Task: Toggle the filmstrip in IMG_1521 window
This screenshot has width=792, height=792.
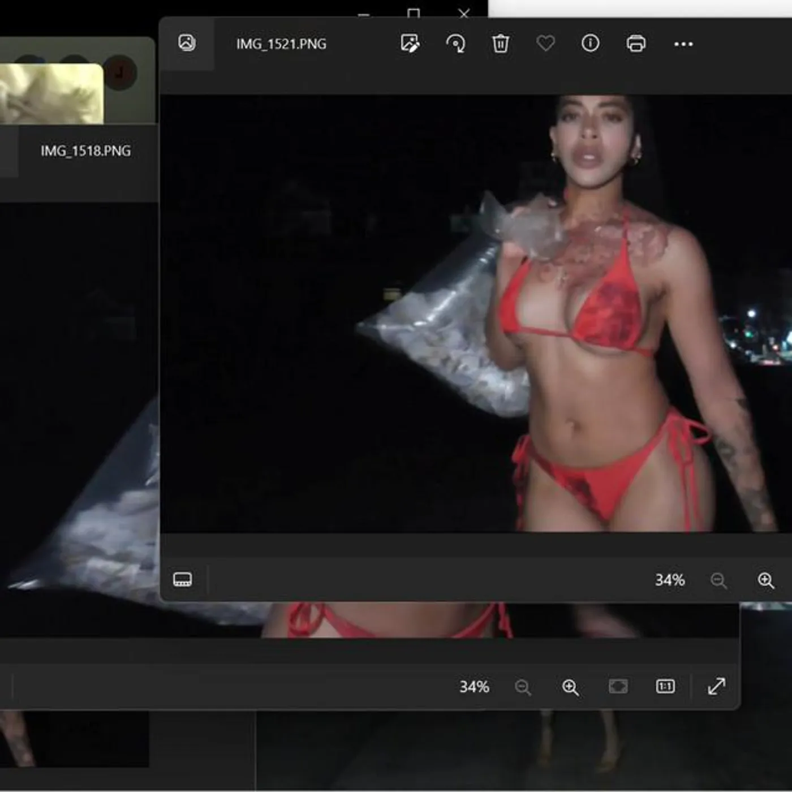Action: [182, 579]
